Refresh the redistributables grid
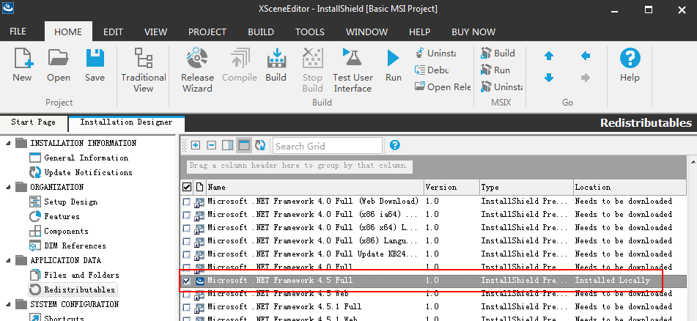Screen dimensions: 697x321 [260, 145]
